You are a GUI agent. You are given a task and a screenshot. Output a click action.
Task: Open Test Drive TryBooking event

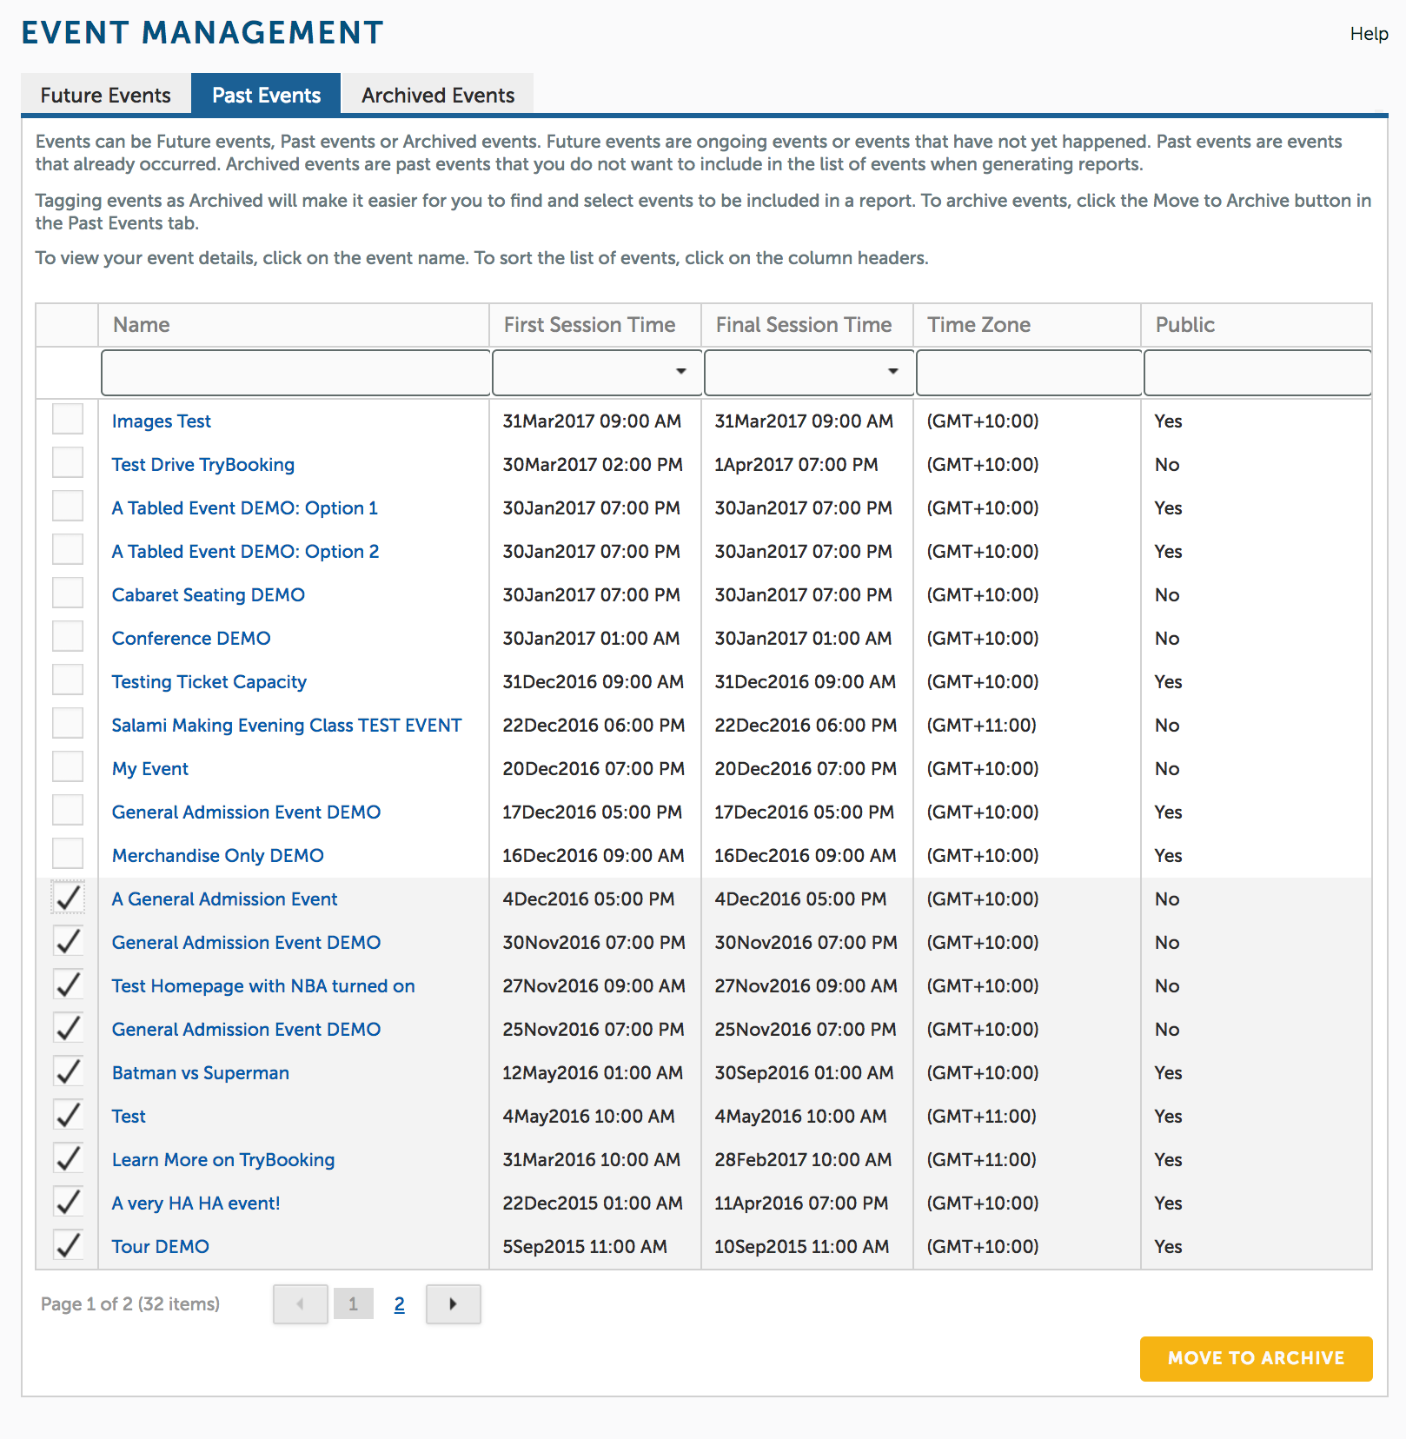click(x=203, y=465)
